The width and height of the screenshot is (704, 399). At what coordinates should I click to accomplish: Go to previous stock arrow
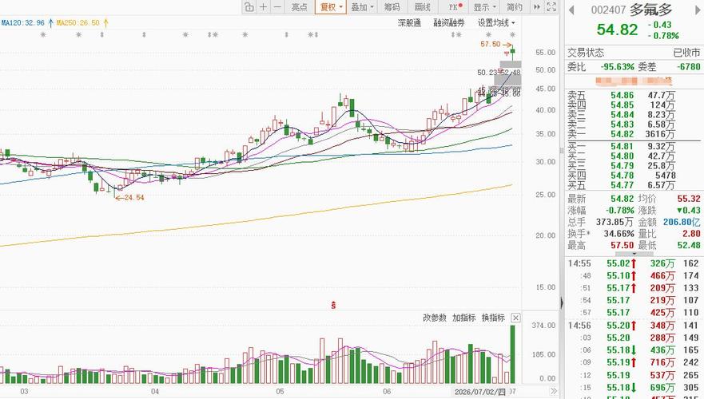click(571, 10)
